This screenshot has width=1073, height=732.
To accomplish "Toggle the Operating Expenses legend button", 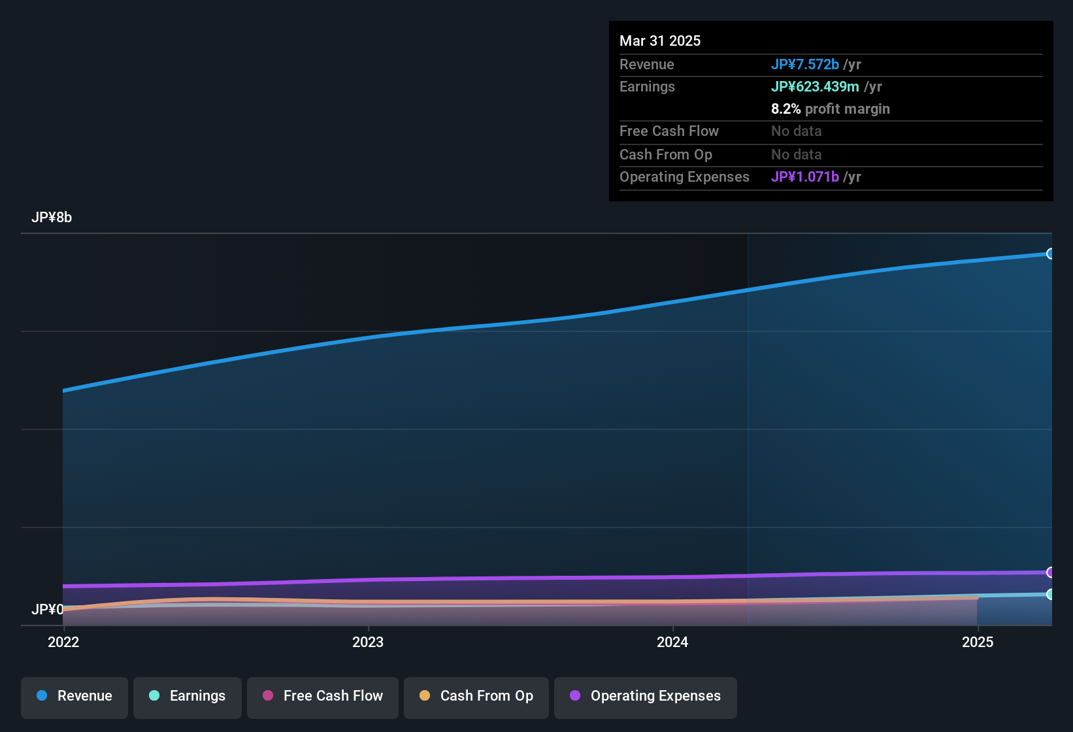I will pos(646,698).
